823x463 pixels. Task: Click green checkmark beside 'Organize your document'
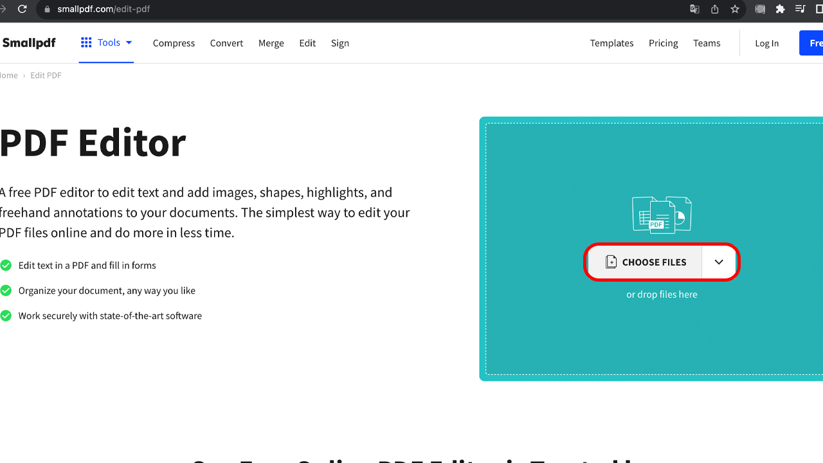click(x=6, y=291)
